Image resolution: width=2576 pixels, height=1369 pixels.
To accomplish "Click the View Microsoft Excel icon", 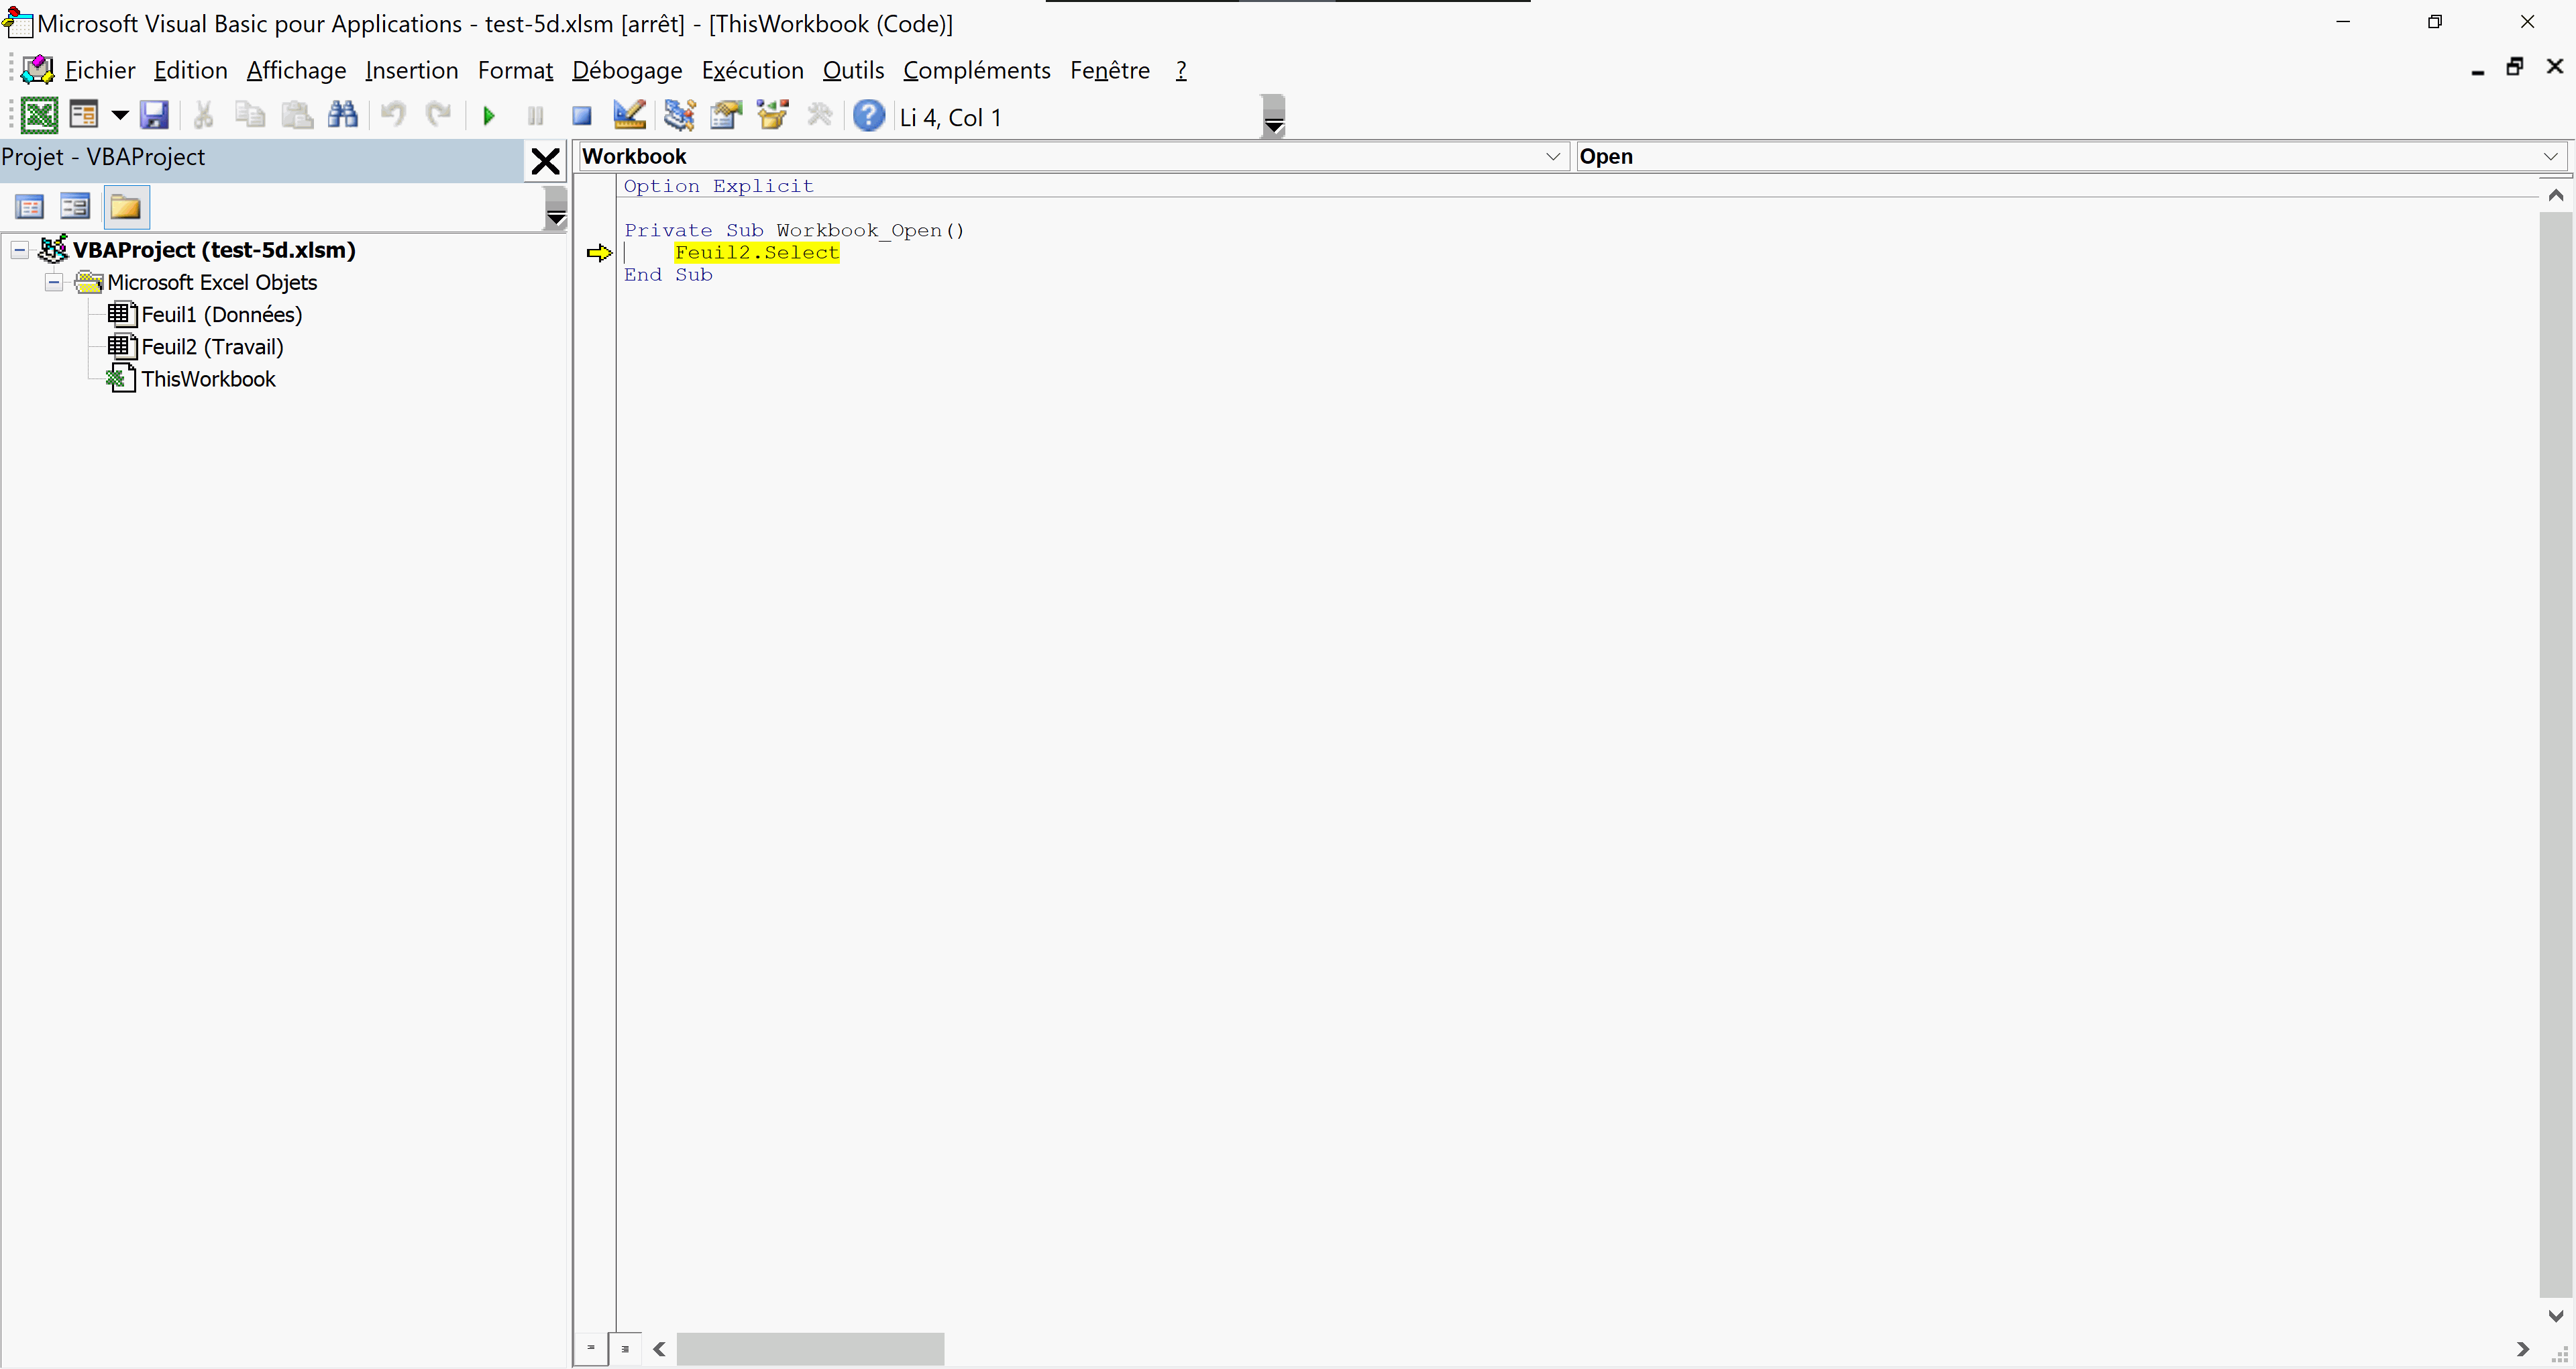I will click(39, 116).
